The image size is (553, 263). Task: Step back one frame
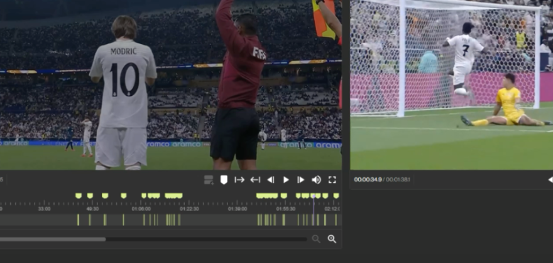tap(271, 180)
